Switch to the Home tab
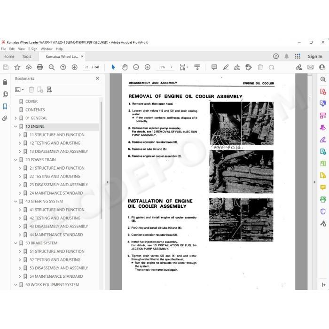 click(x=9, y=56)
